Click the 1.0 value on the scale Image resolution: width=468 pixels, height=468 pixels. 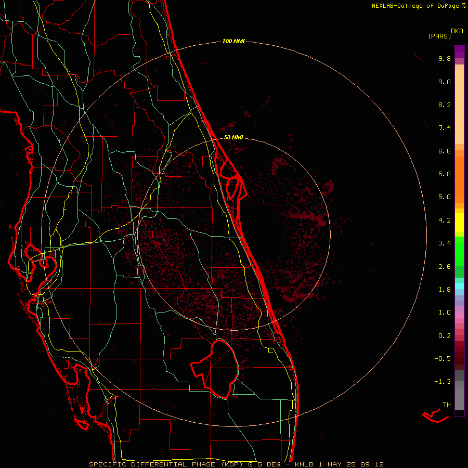click(445, 313)
